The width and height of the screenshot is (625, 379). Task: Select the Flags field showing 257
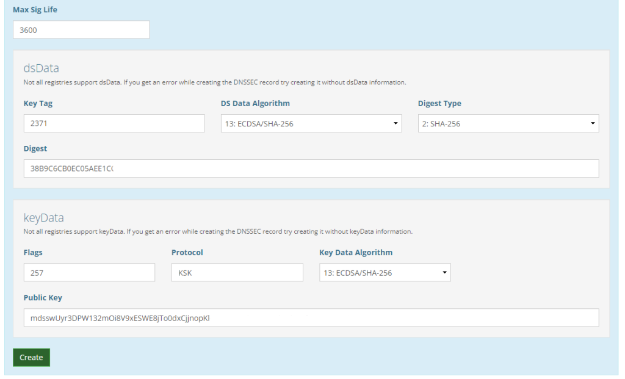89,273
